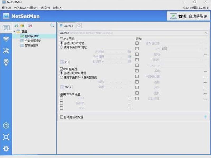This screenshot has width=211, height=158.
Task: Toggle the DNS 服务器 checkbox
Action: (x=61, y=69)
